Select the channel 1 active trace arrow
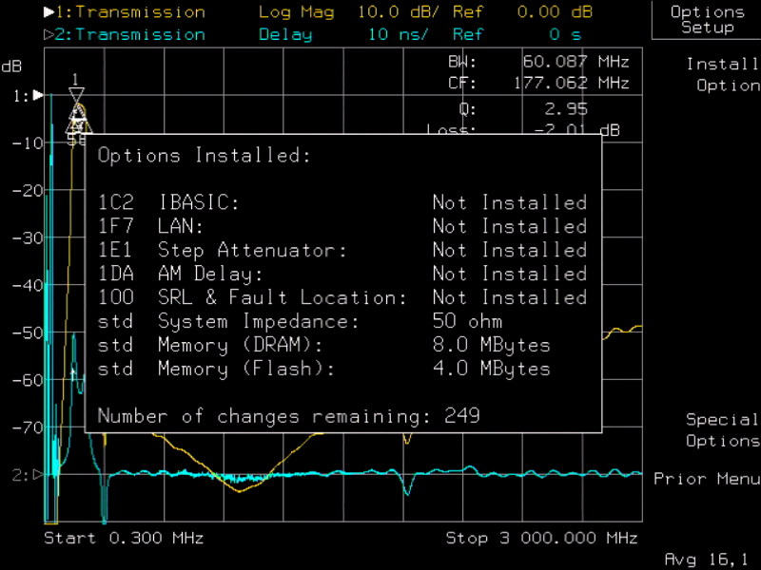This screenshot has width=761, height=570. [x=49, y=12]
